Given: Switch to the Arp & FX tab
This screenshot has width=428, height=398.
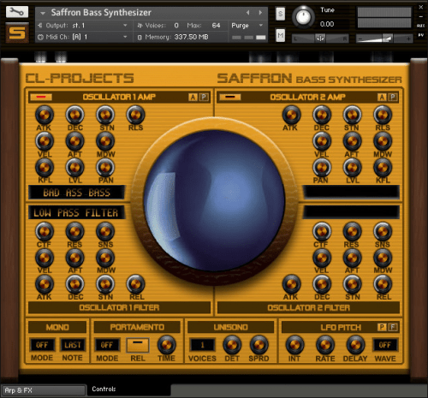Looking at the screenshot, I should [x=44, y=390].
